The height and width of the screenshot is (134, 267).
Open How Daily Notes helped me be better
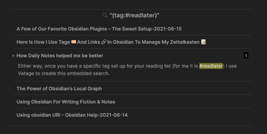point(60,56)
